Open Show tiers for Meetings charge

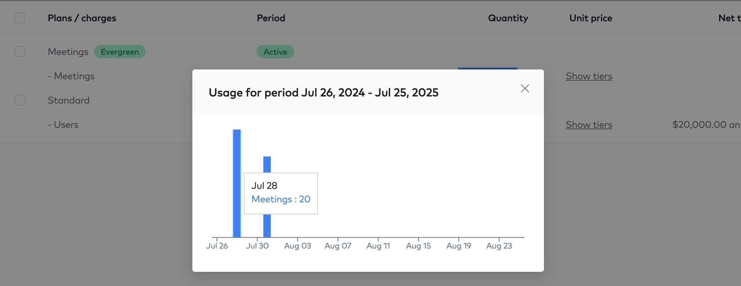click(x=589, y=76)
